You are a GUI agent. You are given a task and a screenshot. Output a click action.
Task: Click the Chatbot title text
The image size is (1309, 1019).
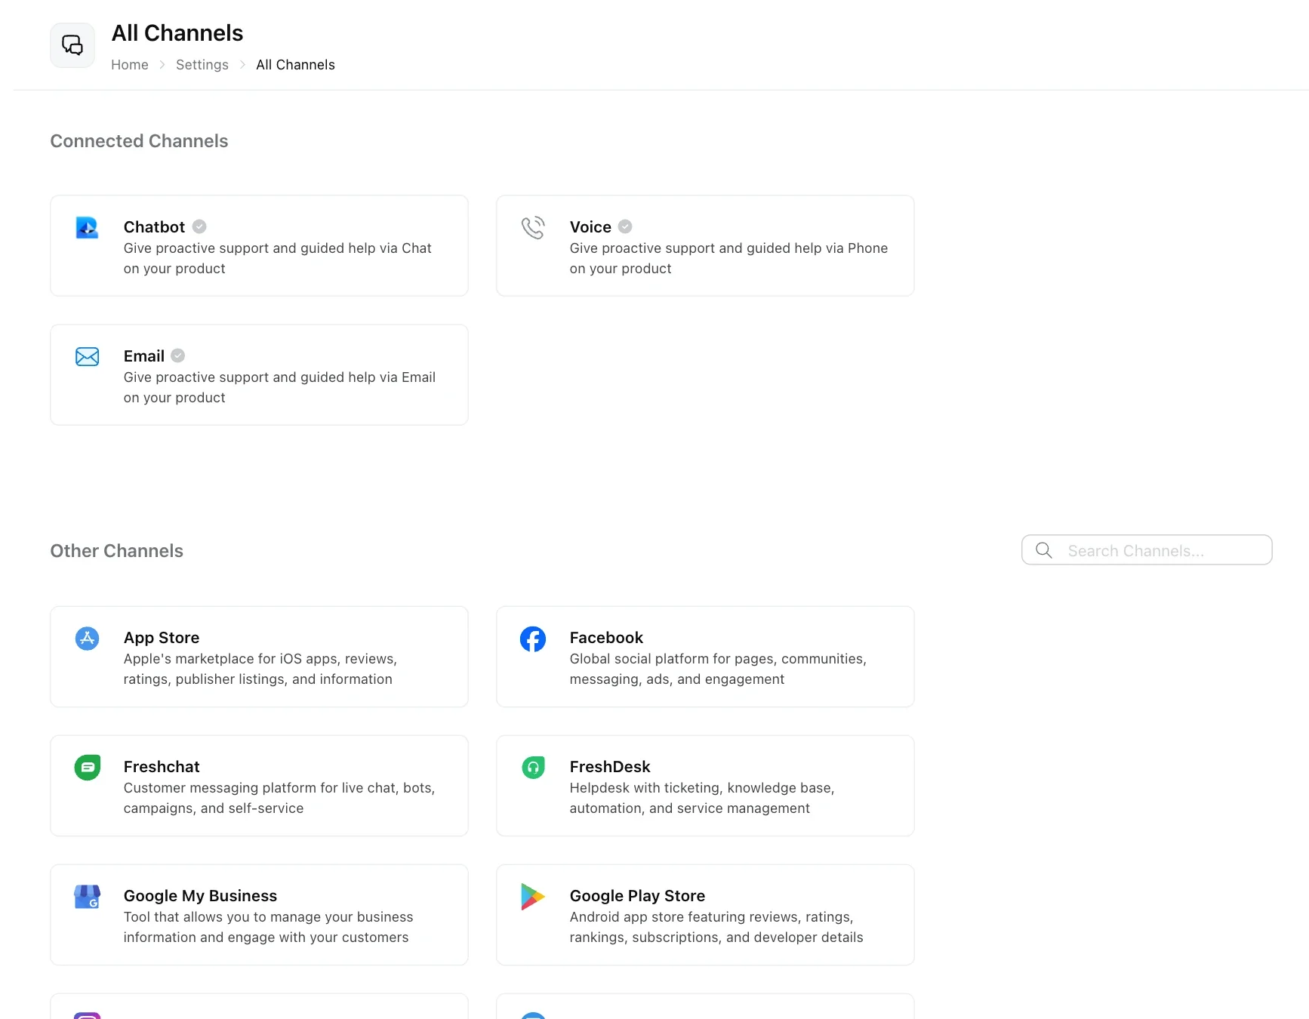[x=154, y=227]
